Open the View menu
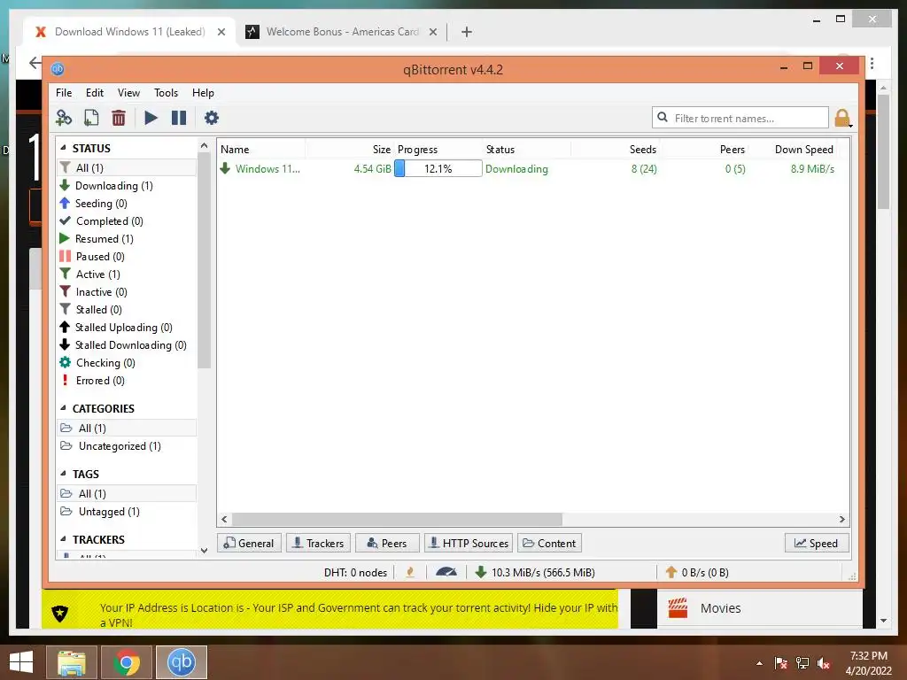The image size is (907, 680). (x=128, y=92)
